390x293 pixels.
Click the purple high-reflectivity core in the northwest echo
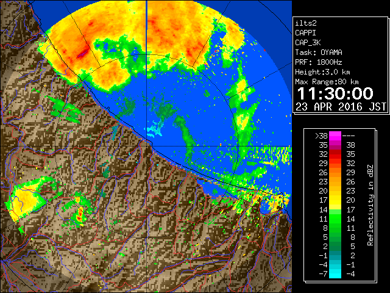coord(83,53)
